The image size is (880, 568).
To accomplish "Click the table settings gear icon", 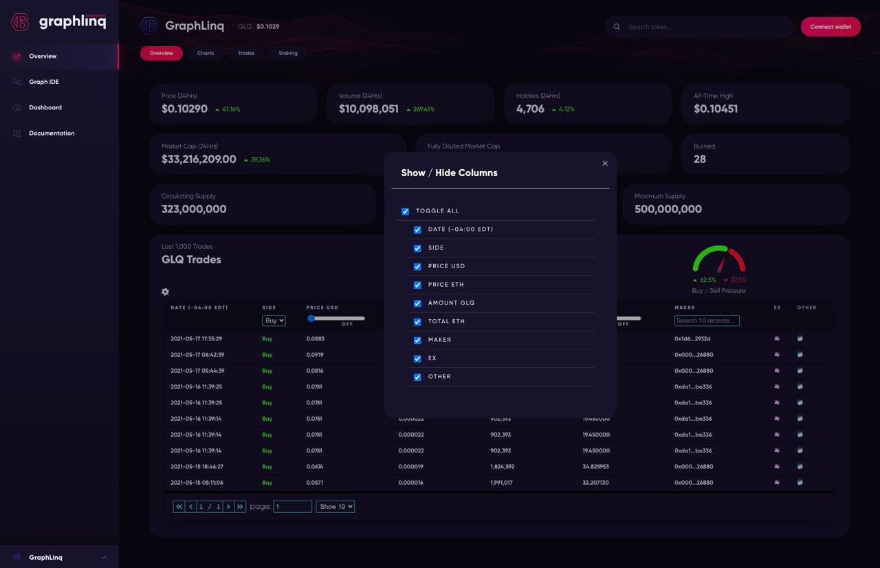I will (x=165, y=292).
